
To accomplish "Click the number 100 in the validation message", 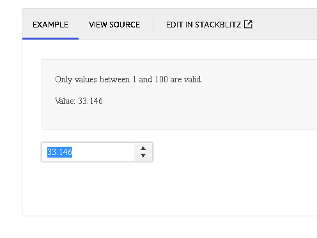I will (162, 79).
